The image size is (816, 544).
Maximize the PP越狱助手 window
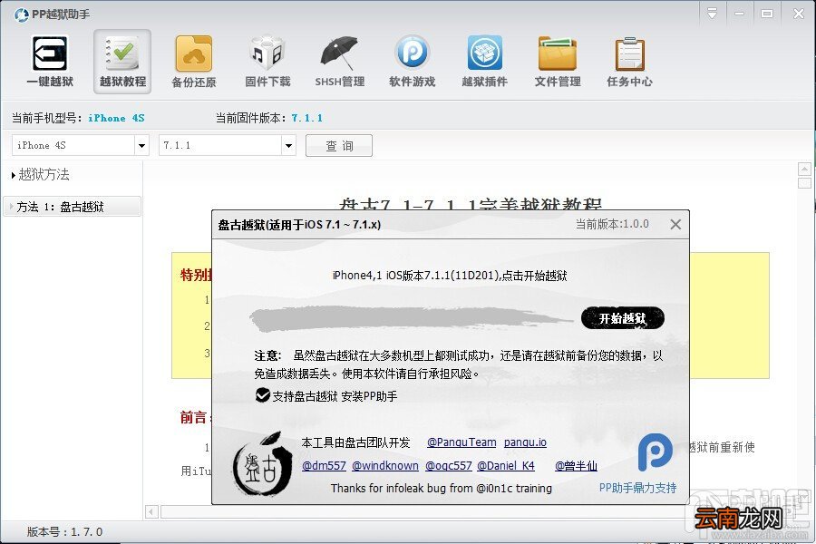[x=766, y=14]
